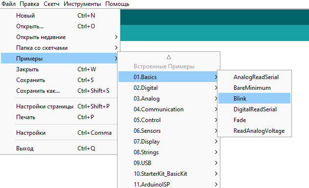
Task: Expand the 10.StarterKit_BasicKit category
Action: click(168, 174)
